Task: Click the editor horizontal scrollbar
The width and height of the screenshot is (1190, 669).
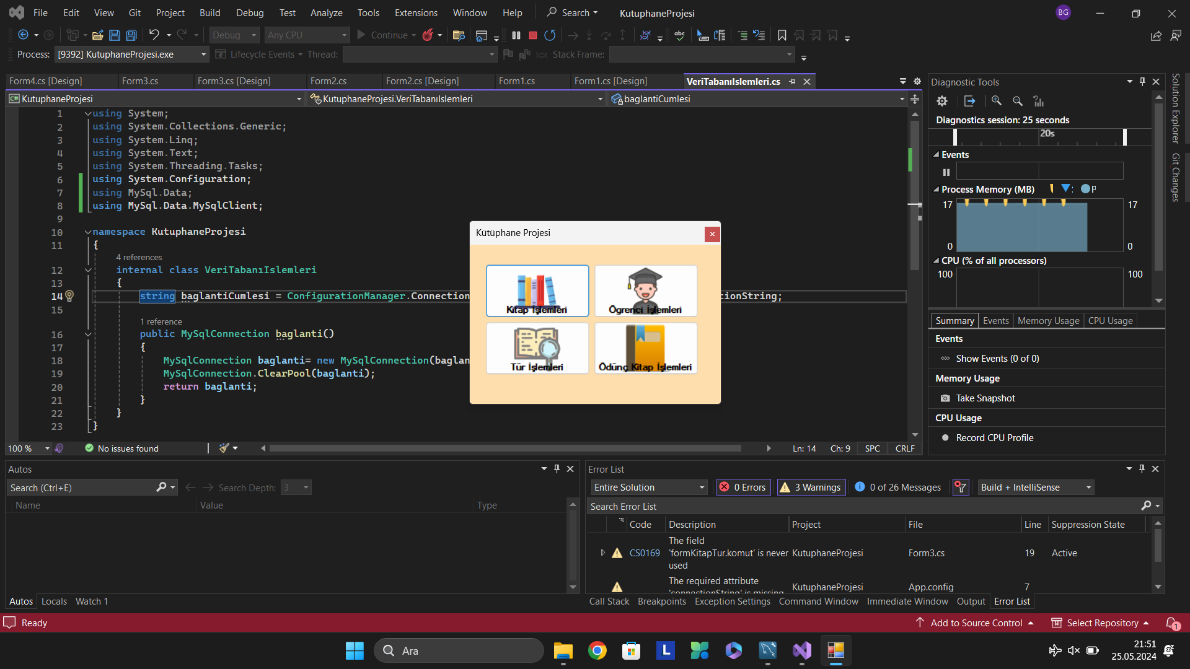Action: [x=505, y=448]
